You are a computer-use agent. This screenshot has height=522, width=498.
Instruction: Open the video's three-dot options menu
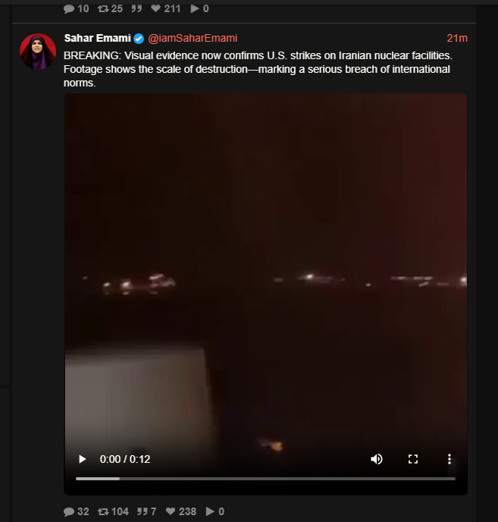[449, 459]
